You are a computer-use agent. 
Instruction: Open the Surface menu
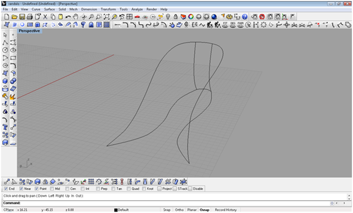pyautogui.click(x=49, y=9)
